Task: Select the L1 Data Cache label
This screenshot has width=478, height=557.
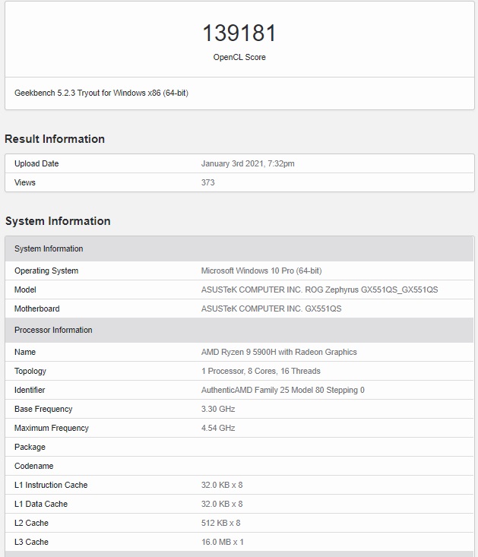Action: pyautogui.click(x=41, y=504)
